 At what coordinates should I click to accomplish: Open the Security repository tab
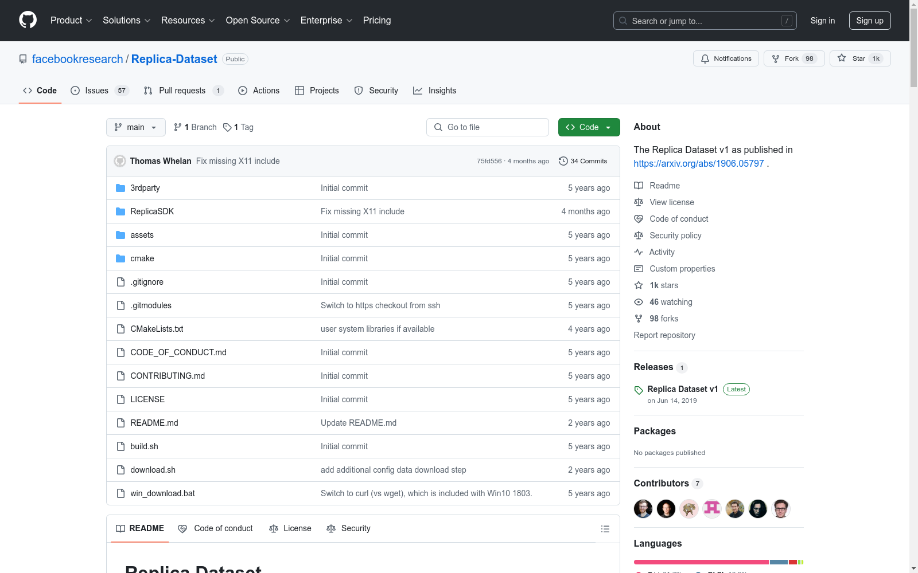click(x=376, y=91)
